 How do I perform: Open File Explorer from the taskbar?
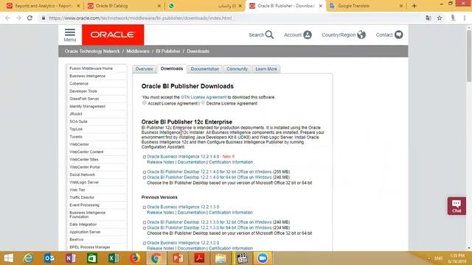point(221,258)
